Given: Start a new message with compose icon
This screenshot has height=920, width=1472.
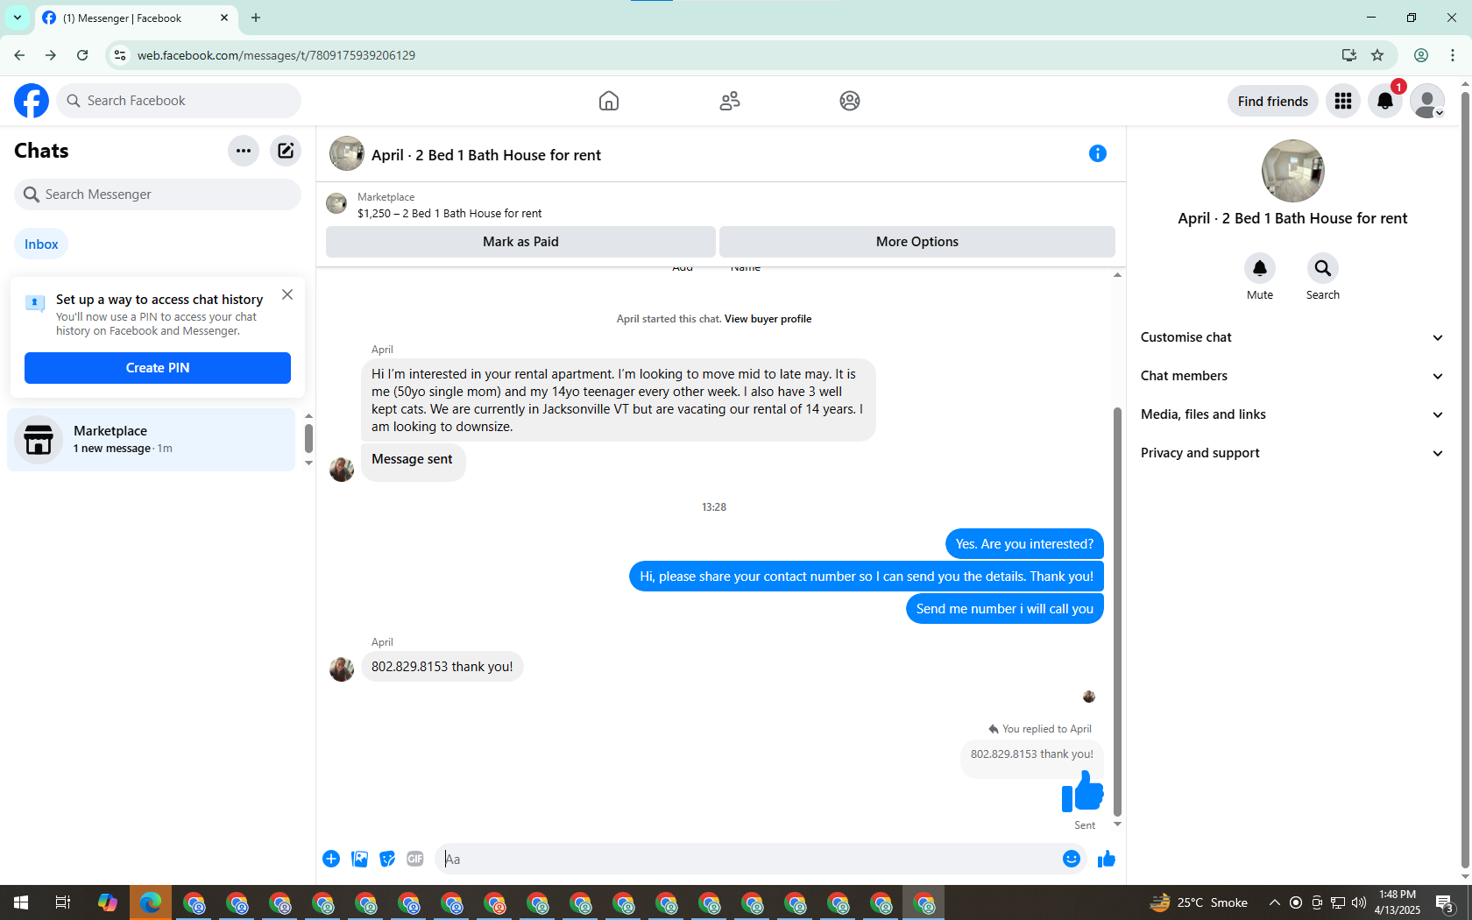Looking at the screenshot, I should tap(286, 151).
